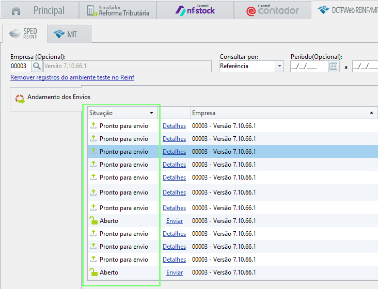Click the Empresa code input field
The image size is (378, 289).
click(x=20, y=66)
